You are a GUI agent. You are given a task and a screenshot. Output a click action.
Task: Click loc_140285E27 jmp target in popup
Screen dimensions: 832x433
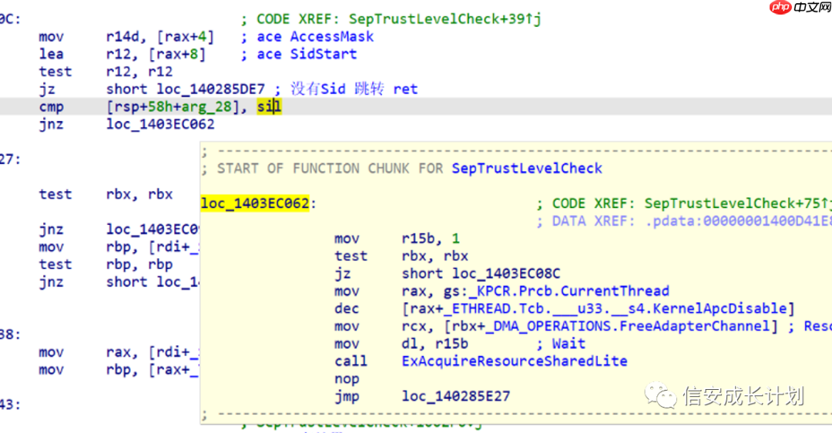point(456,396)
